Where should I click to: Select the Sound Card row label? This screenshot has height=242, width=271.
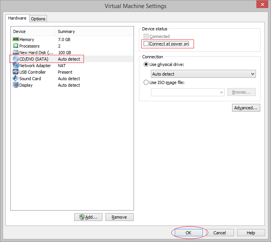tap(30, 79)
